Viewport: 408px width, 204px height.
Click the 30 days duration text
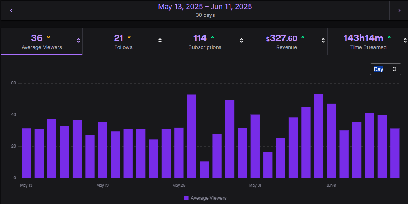coord(205,15)
